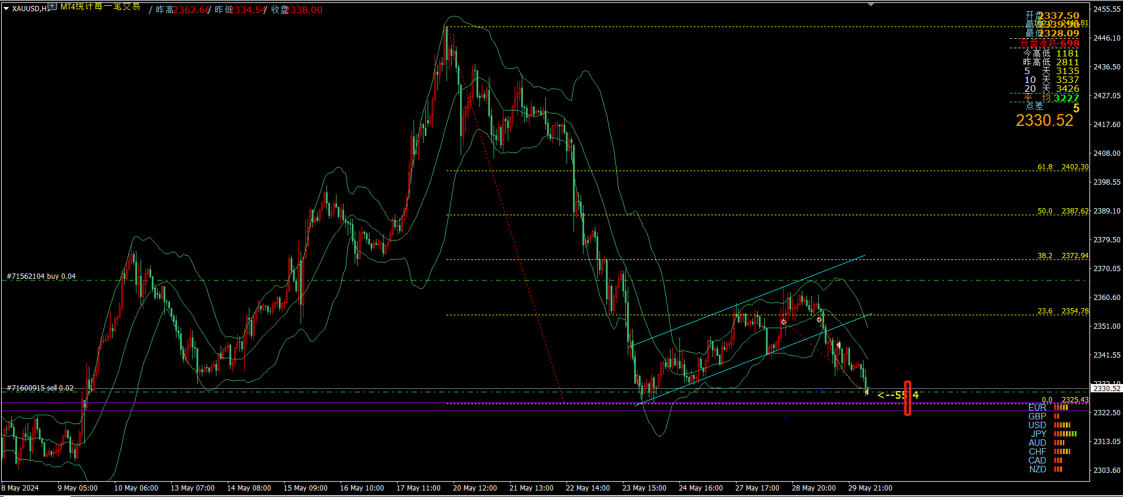Screen dimensions: 1123x497
Task: Click the EUR currency strength label
Action: 1037,408
